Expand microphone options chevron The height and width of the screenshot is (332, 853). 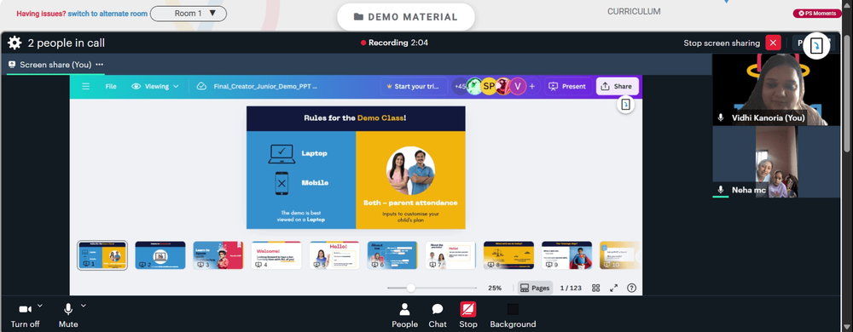[84, 306]
